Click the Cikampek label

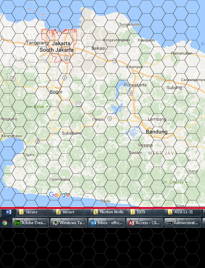click(135, 67)
